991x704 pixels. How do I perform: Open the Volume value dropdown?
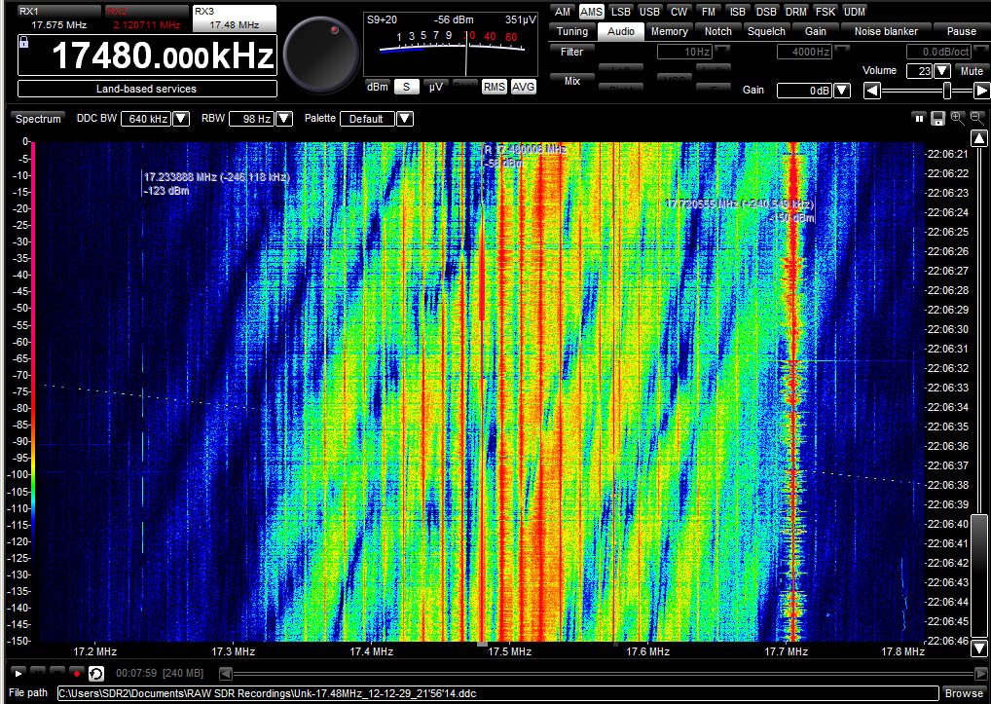pyautogui.click(x=942, y=71)
